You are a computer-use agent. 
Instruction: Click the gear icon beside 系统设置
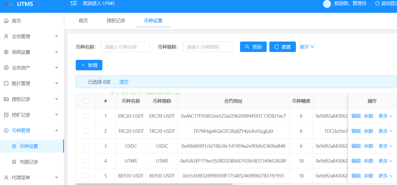point(6,52)
